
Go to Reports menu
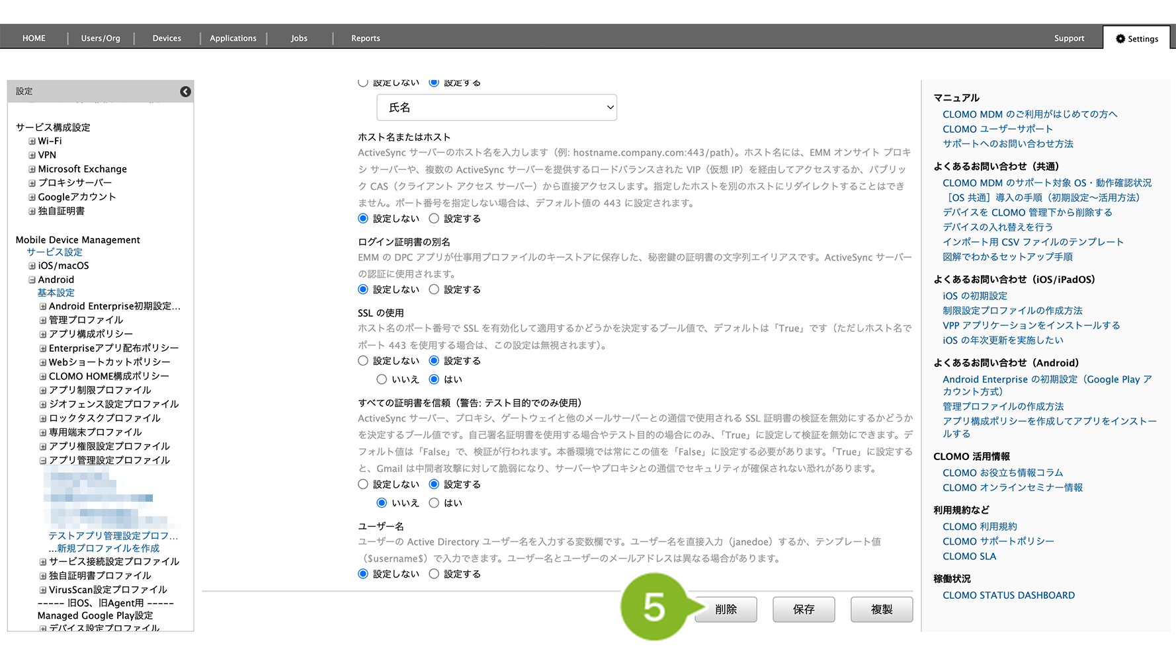[365, 38]
